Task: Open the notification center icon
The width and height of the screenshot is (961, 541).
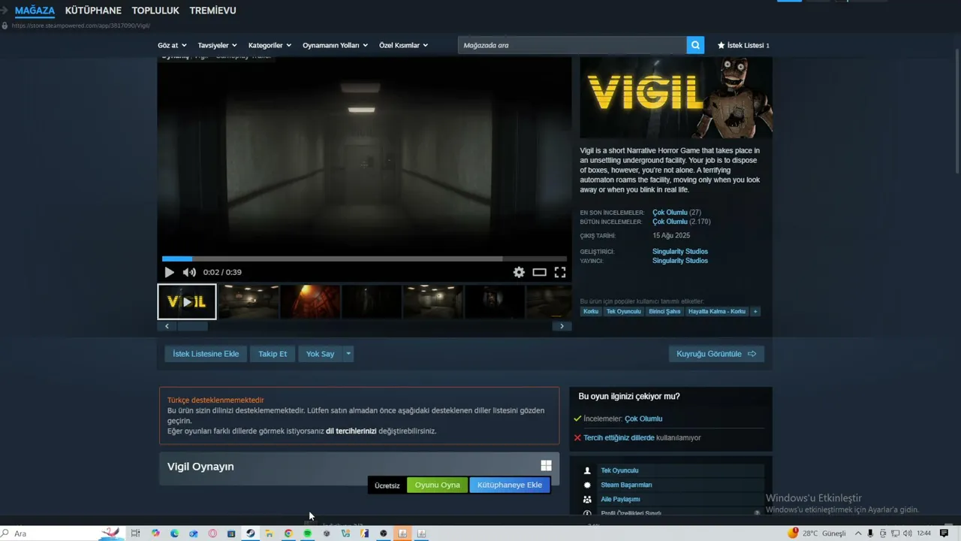Action: [x=944, y=533]
